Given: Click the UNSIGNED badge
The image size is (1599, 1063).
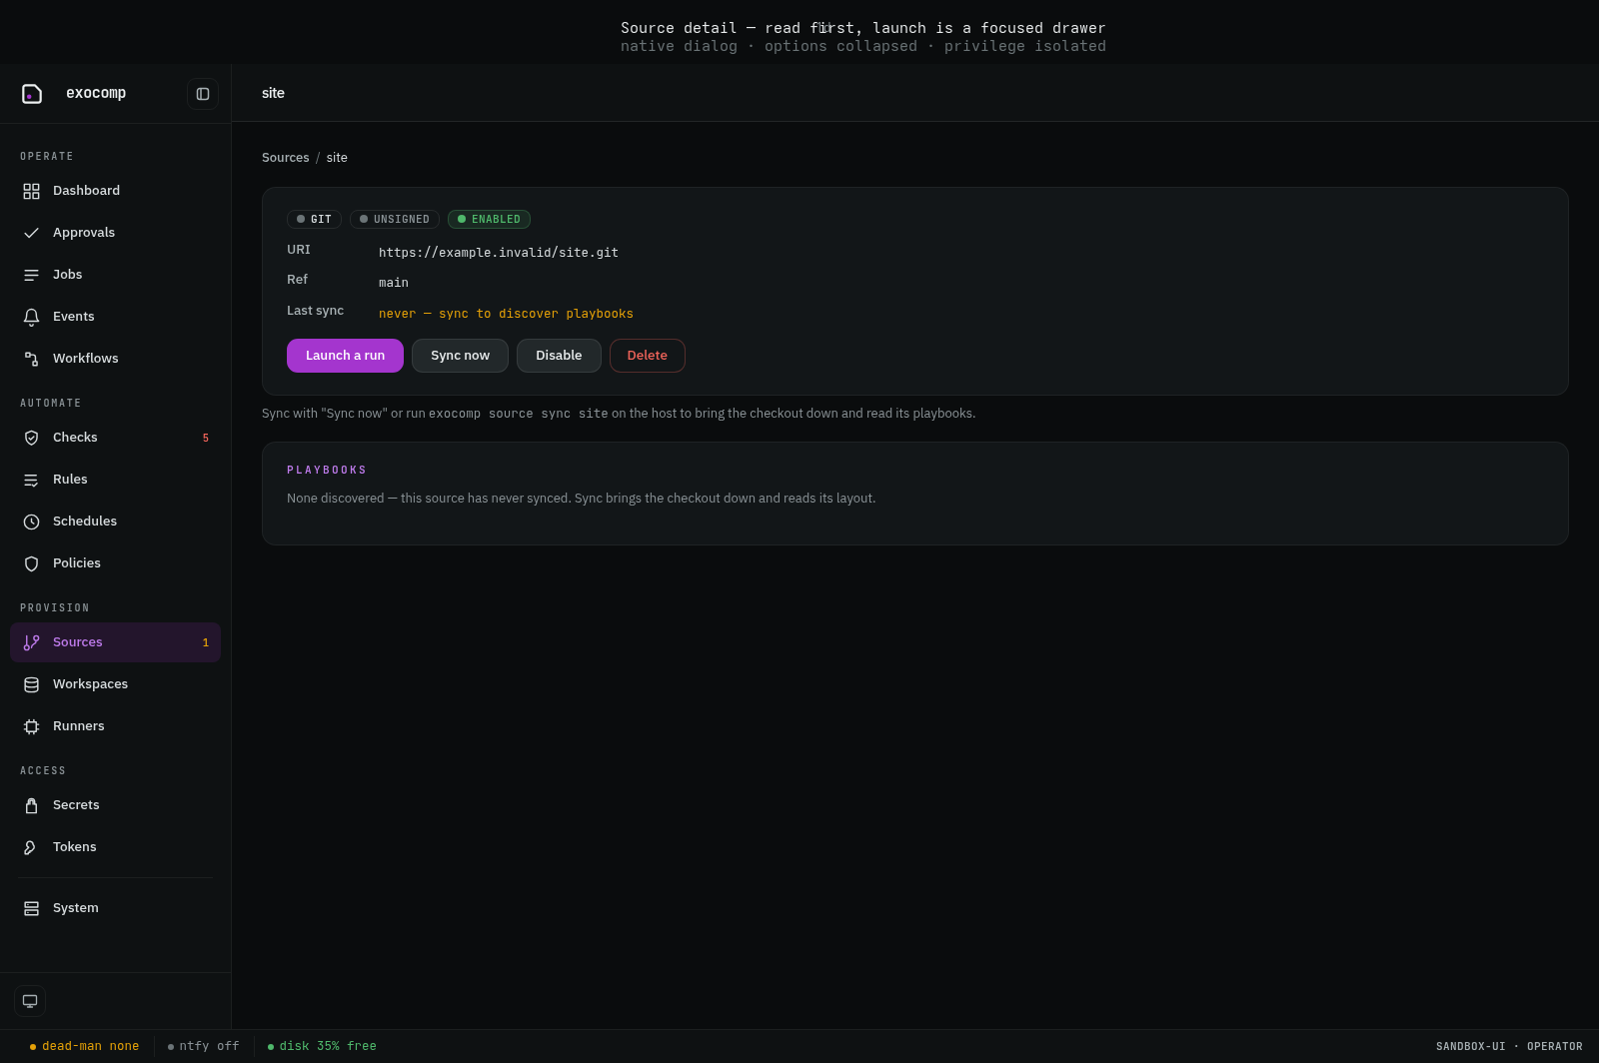Looking at the screenshot, I should [394, 220].
